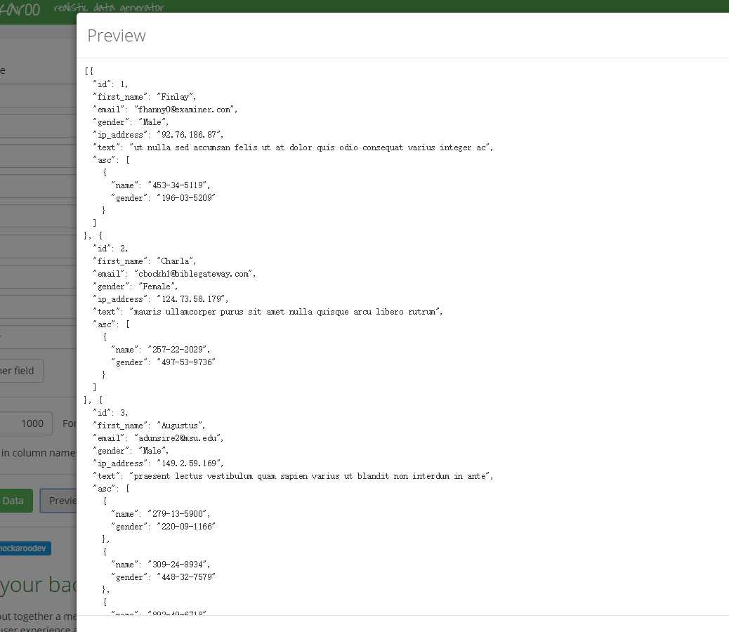Image resolution: width=729 pixels, height=632 pixels.
Task: Click the gender value Female
Action: (x=158, y=287)
